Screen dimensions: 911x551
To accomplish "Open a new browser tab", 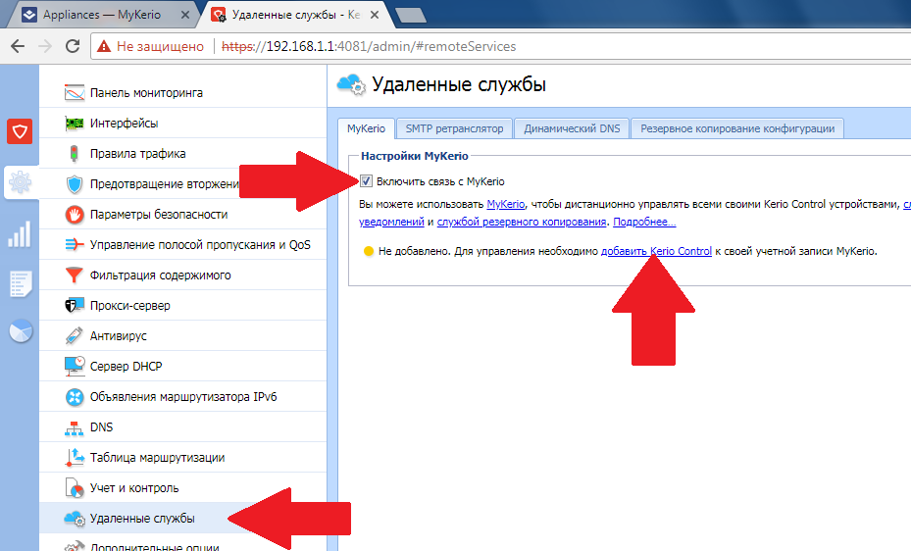I will click(x=411, y=15).
